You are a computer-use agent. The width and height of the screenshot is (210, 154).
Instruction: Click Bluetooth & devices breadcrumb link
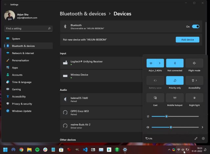[83, 14]
